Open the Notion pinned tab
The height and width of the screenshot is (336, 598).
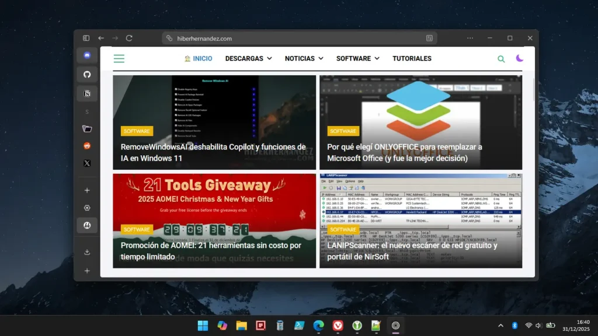[87, 93]
